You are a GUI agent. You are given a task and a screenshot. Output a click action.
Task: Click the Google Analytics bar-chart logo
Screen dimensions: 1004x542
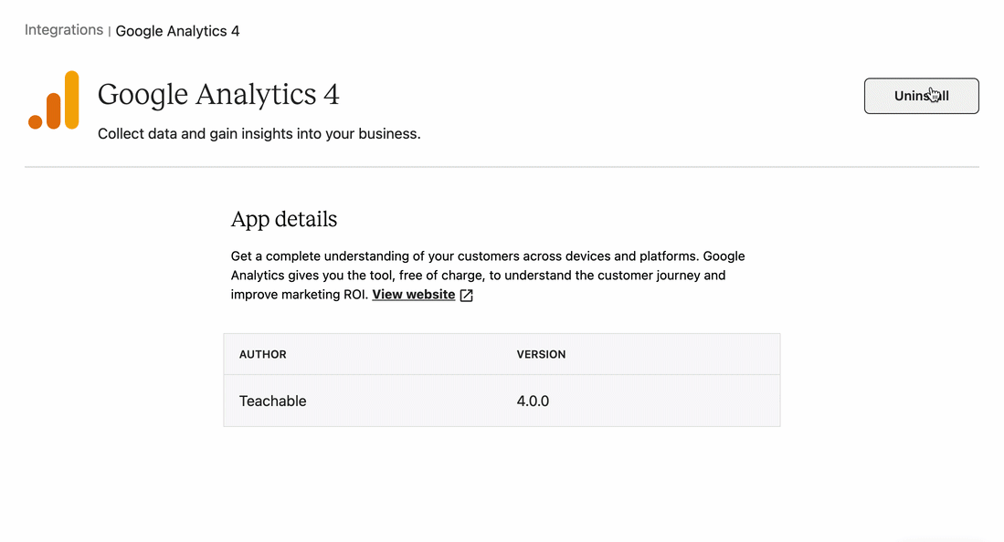tap(54, 99)
